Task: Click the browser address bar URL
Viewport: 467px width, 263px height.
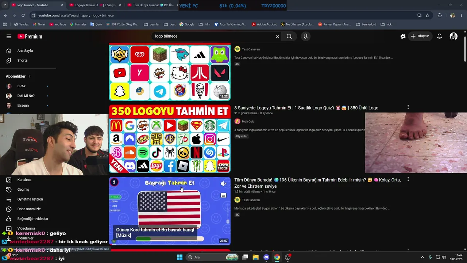Action: click(76, 15)
